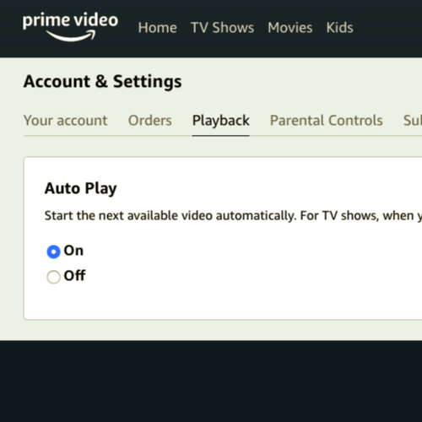The height and width of the screenshot is (422, 422).
Task: Open the TV Shows navigation item
Action: click(x=222, y=28)
